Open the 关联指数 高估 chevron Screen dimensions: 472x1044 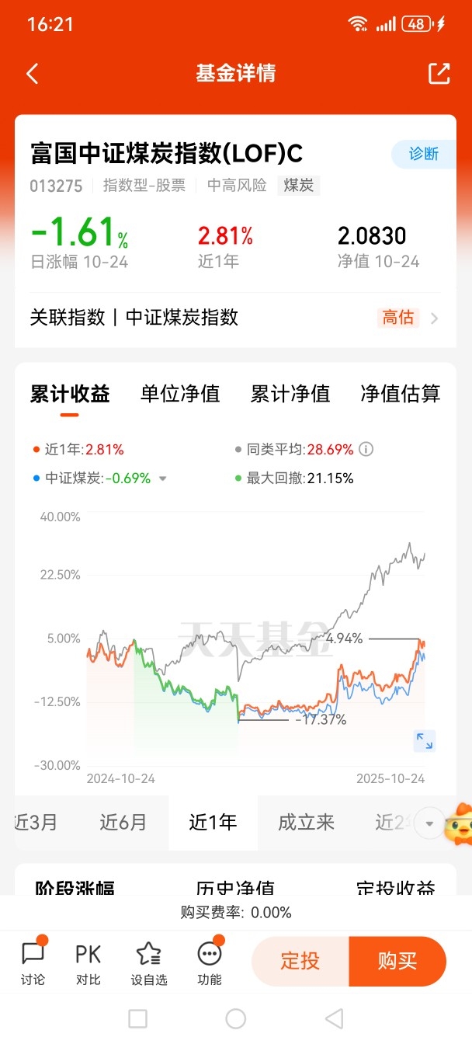click(434, 318)
